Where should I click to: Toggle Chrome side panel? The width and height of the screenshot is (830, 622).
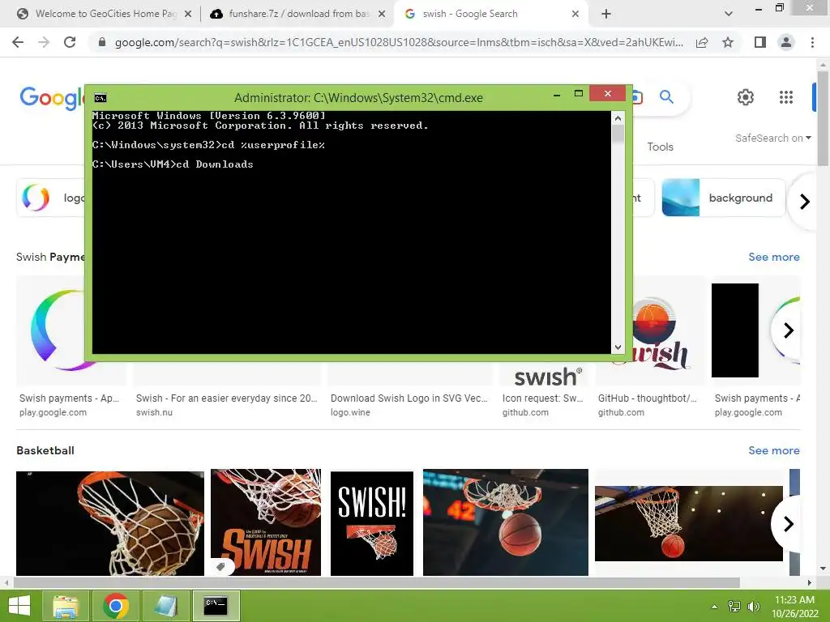click(x=760, y=42)
